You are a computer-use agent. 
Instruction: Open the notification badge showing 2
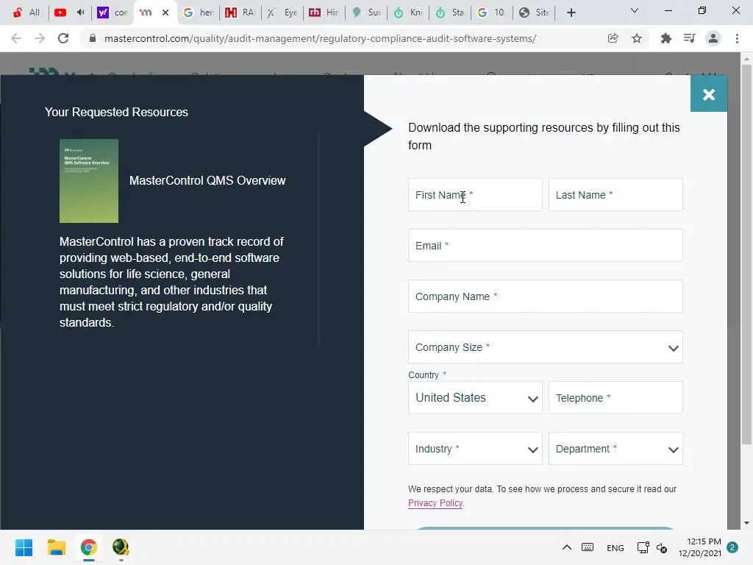pyautogui.click(x=732, y=547)
